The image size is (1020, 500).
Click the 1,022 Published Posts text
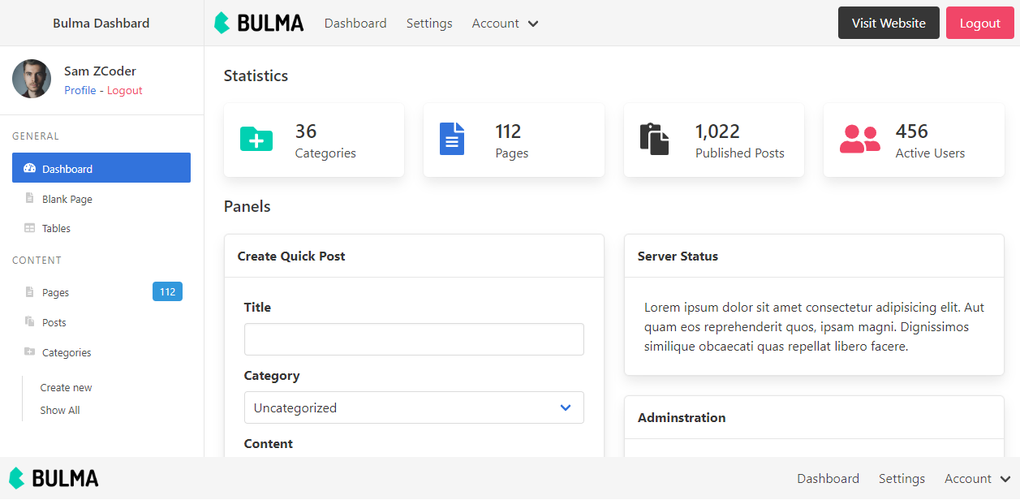coord(739,141)
